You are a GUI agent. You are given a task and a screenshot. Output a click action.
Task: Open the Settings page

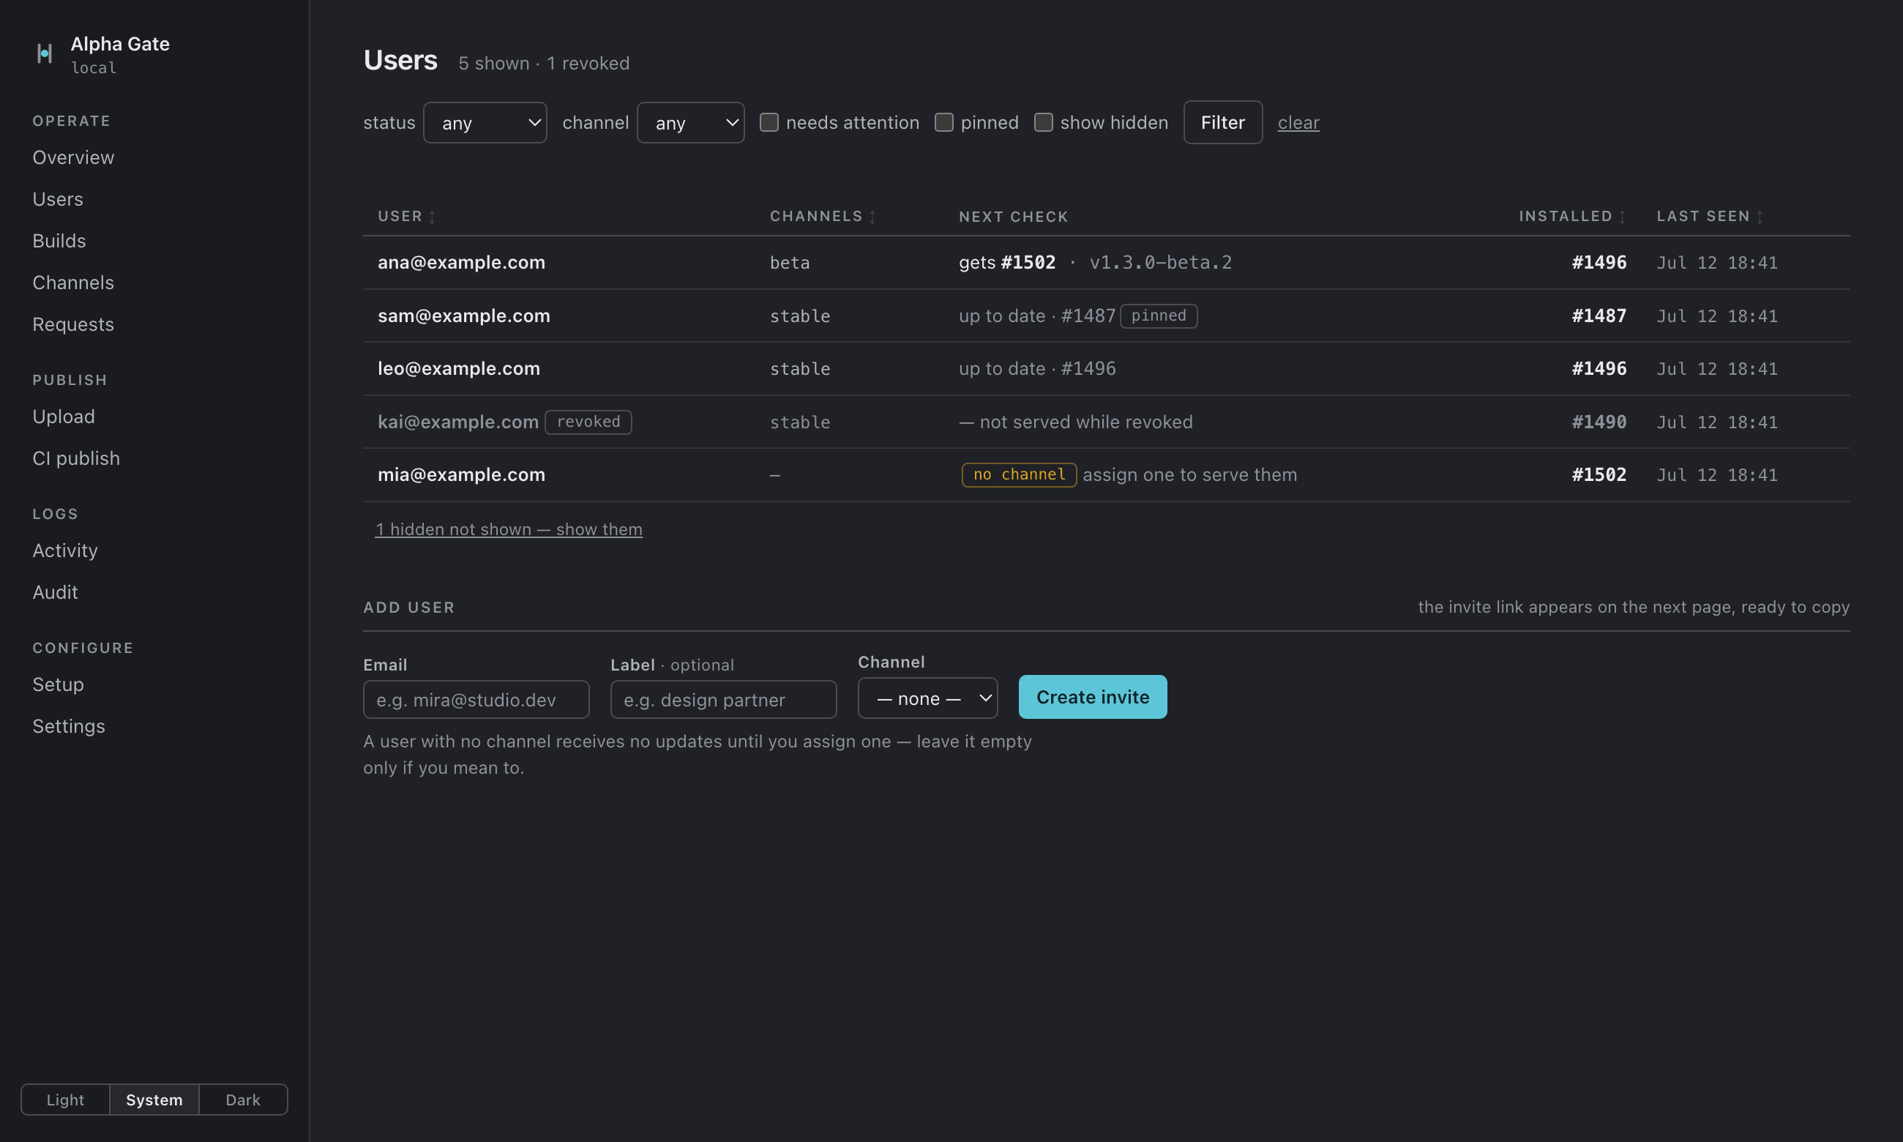click(x=69, y=725)
